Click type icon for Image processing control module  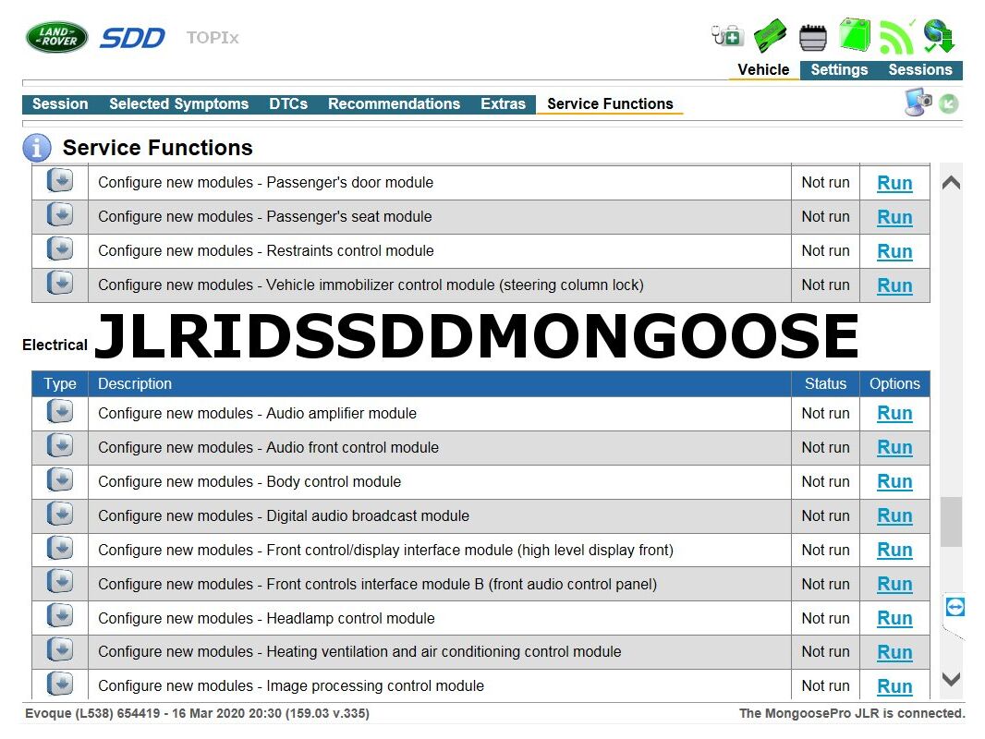(x=60, y=684)
